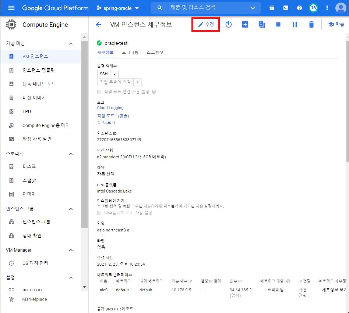Open 디스크 in sidebar
The image size is (349, 313).
click(x=40, y=167)
